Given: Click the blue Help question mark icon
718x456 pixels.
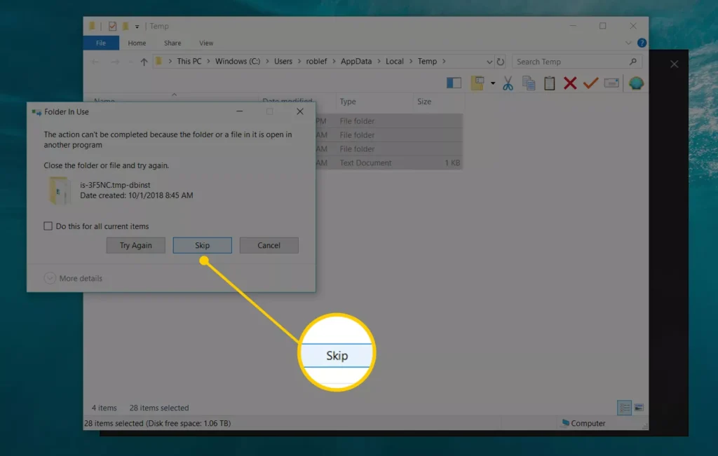Looking at the screenshot, I should click(x=642, y=43).
